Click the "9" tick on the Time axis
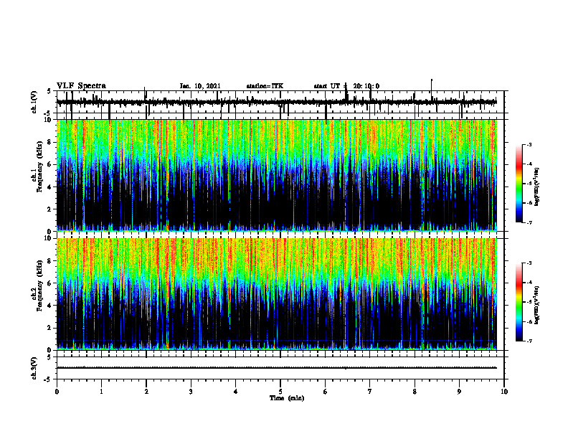 click(x=459, y=392)
